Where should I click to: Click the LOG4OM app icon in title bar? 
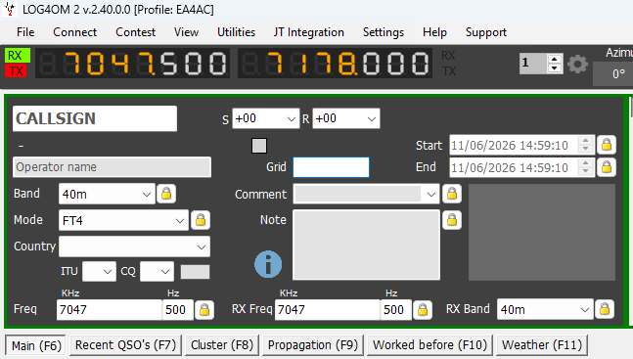coord(10,9)
